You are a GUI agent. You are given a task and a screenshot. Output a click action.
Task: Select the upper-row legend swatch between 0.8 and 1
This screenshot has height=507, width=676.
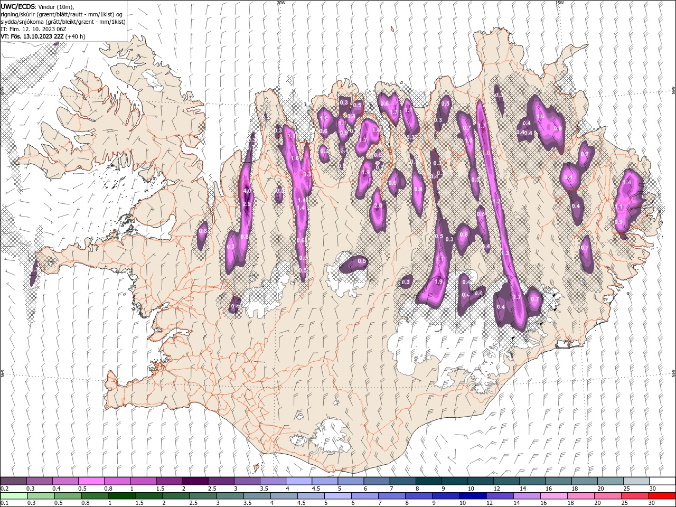click(x=117, y=481)
